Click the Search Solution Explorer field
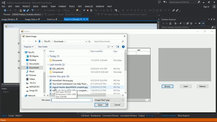The width and height of the screenshot is (217, 122). [186, 27]
